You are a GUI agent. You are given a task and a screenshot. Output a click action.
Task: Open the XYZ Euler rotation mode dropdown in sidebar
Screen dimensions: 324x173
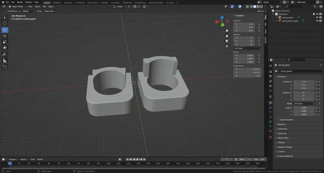[x=247, y=48]
